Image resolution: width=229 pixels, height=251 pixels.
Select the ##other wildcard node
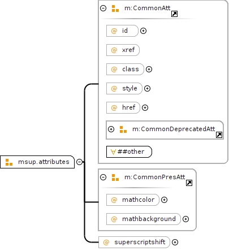(x=129, y=152)
